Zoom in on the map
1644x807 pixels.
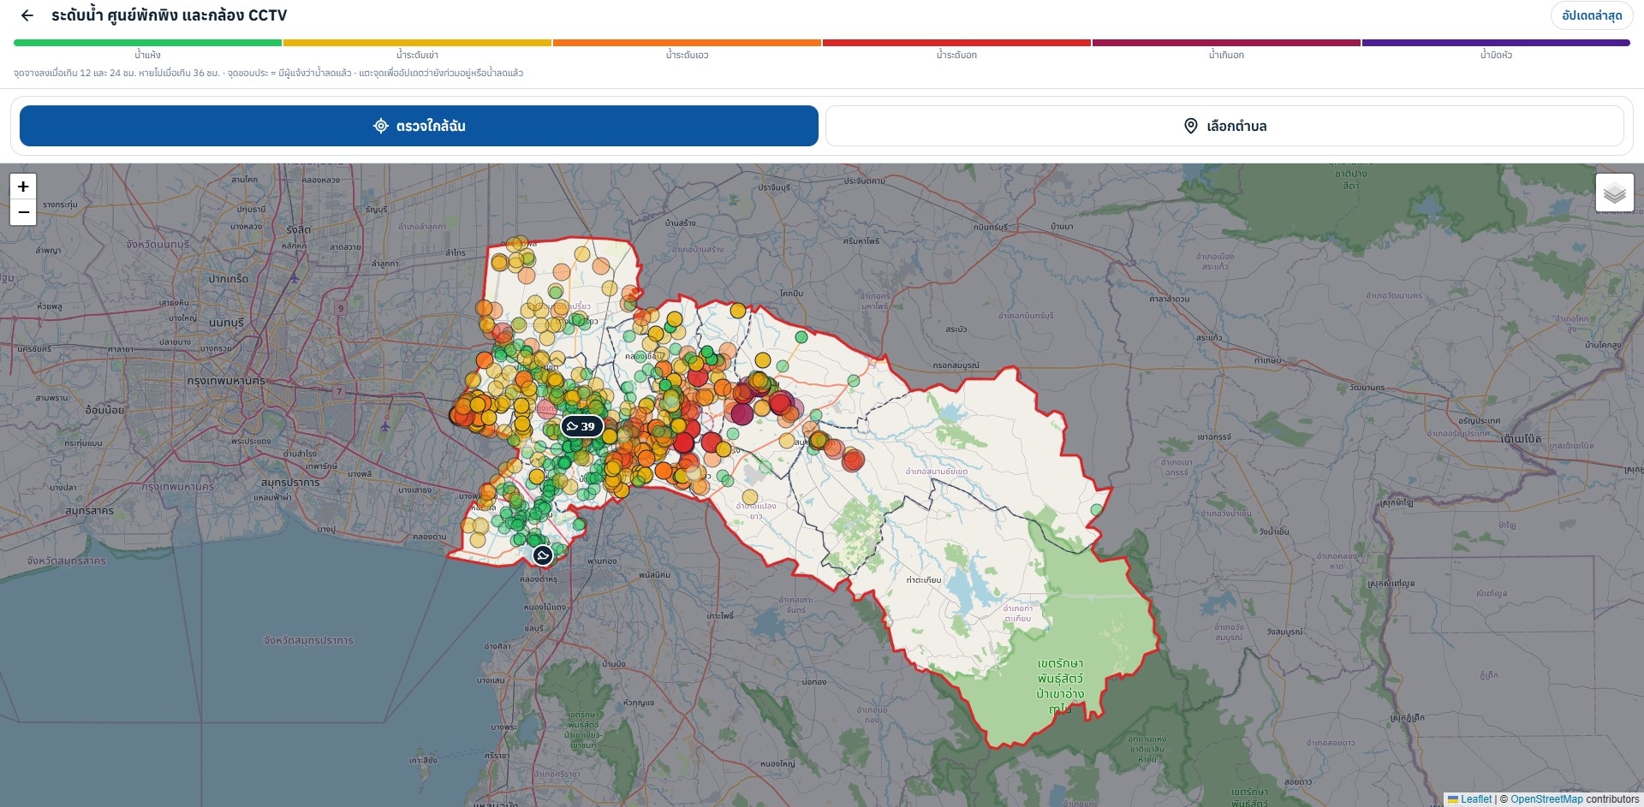[23, 187]
